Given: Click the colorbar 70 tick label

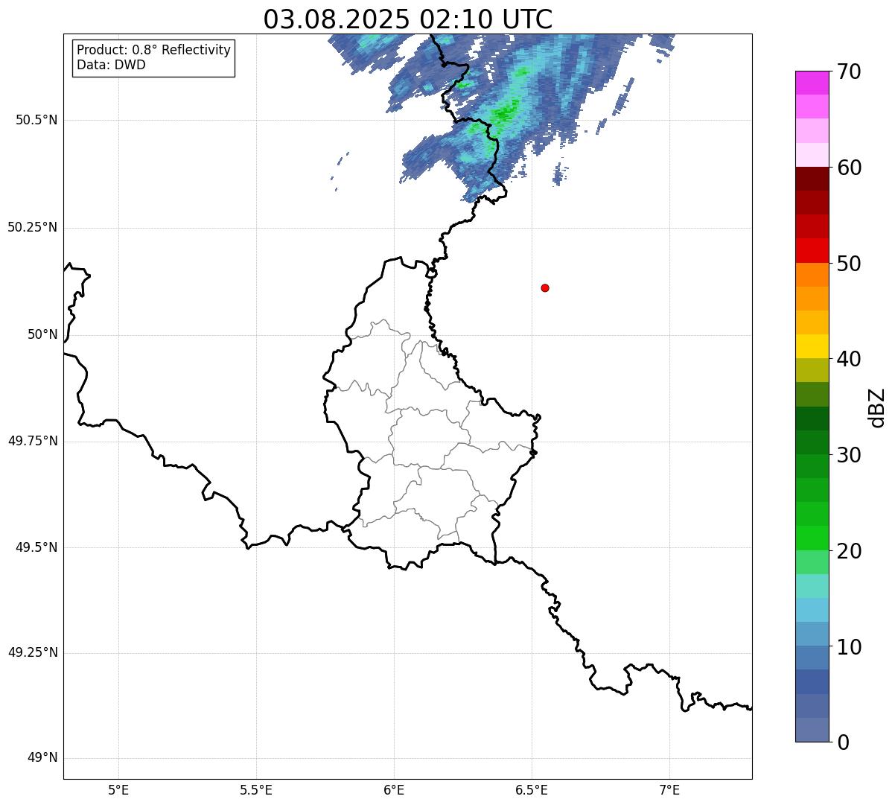Looking at the screenshot, I should coord(849,71).
